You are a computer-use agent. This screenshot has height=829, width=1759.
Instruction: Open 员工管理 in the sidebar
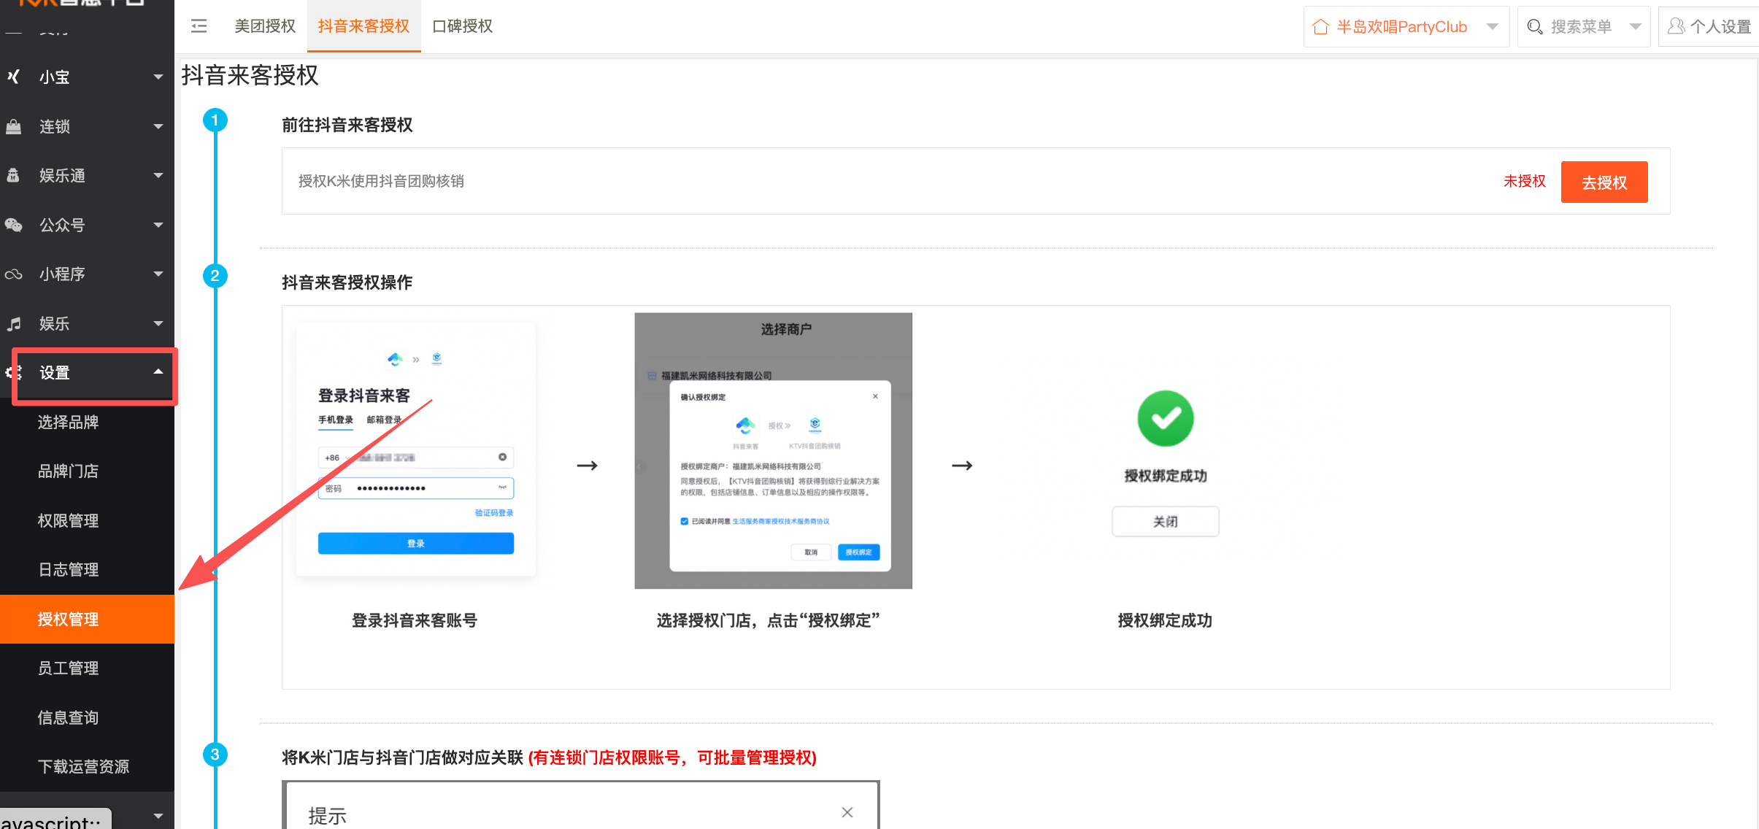pyautogui.click(x=68, y=668)
